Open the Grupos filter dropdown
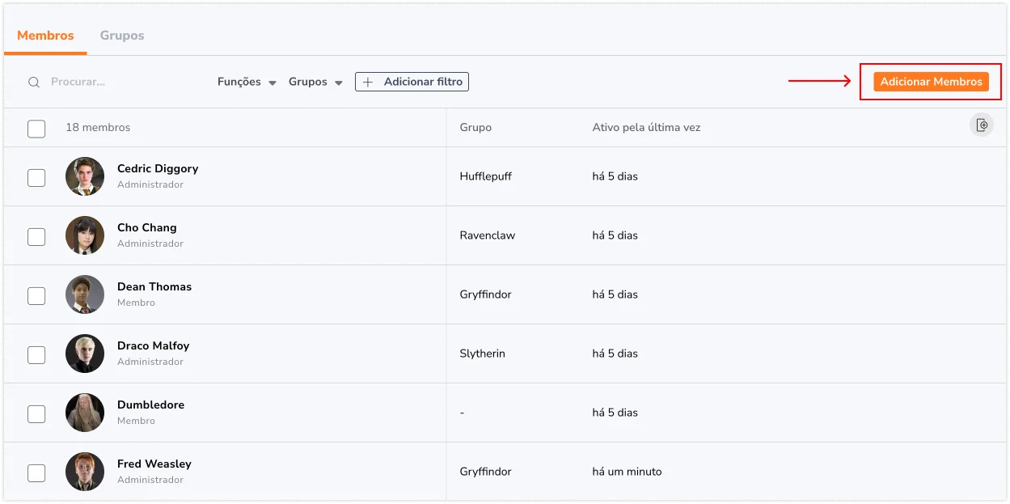The image size is (1010, 504). pos(315,82)
